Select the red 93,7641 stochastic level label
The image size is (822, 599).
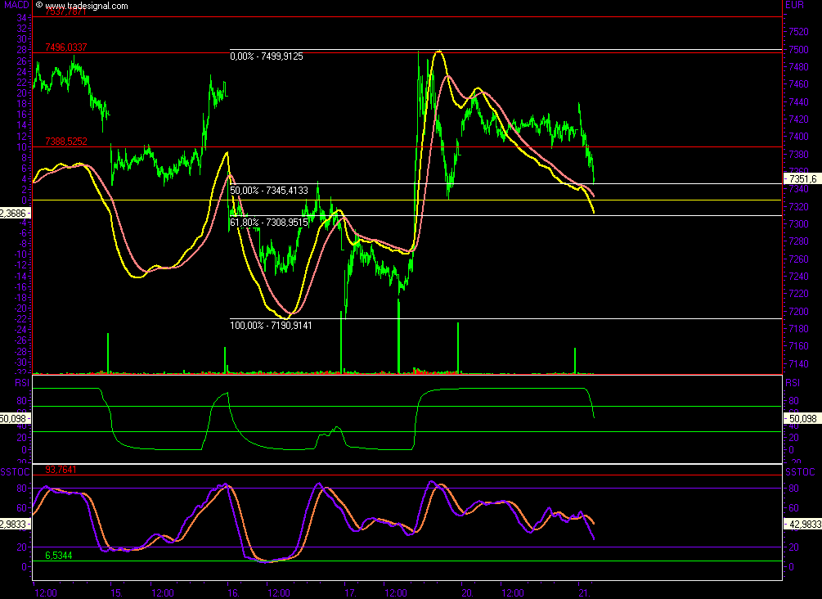click(x=60, y=470)
